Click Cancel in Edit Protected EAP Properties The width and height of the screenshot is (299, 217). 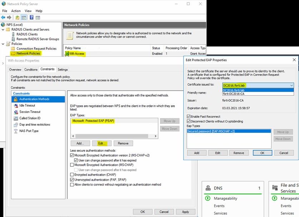tap(284, 153)
